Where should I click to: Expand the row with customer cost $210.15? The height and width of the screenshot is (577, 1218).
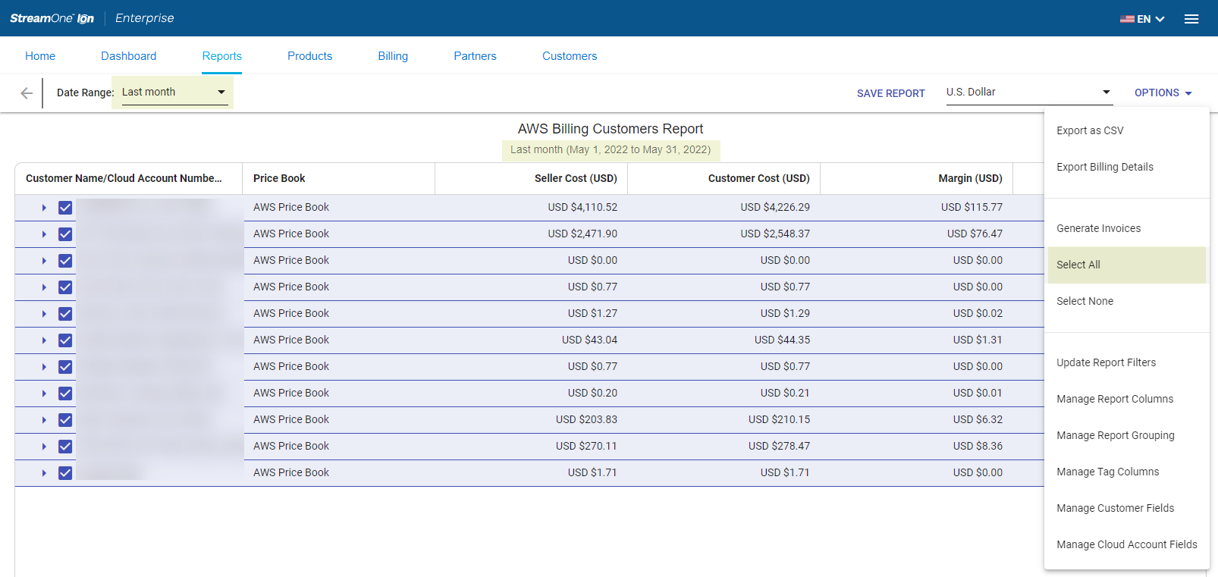(44, 420)
